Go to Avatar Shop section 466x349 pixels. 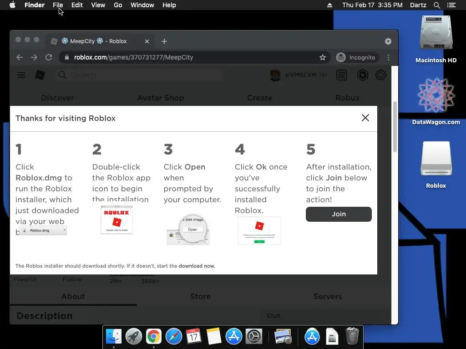161,98
